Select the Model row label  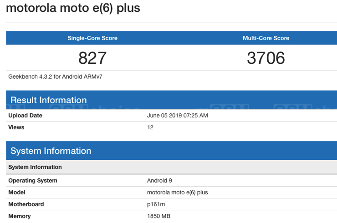tap(17, 193)
